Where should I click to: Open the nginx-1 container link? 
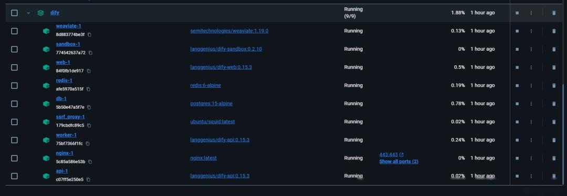[x=65, y=153]
